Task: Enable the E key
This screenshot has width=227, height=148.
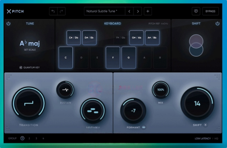Action: click(x=97, y=57)
